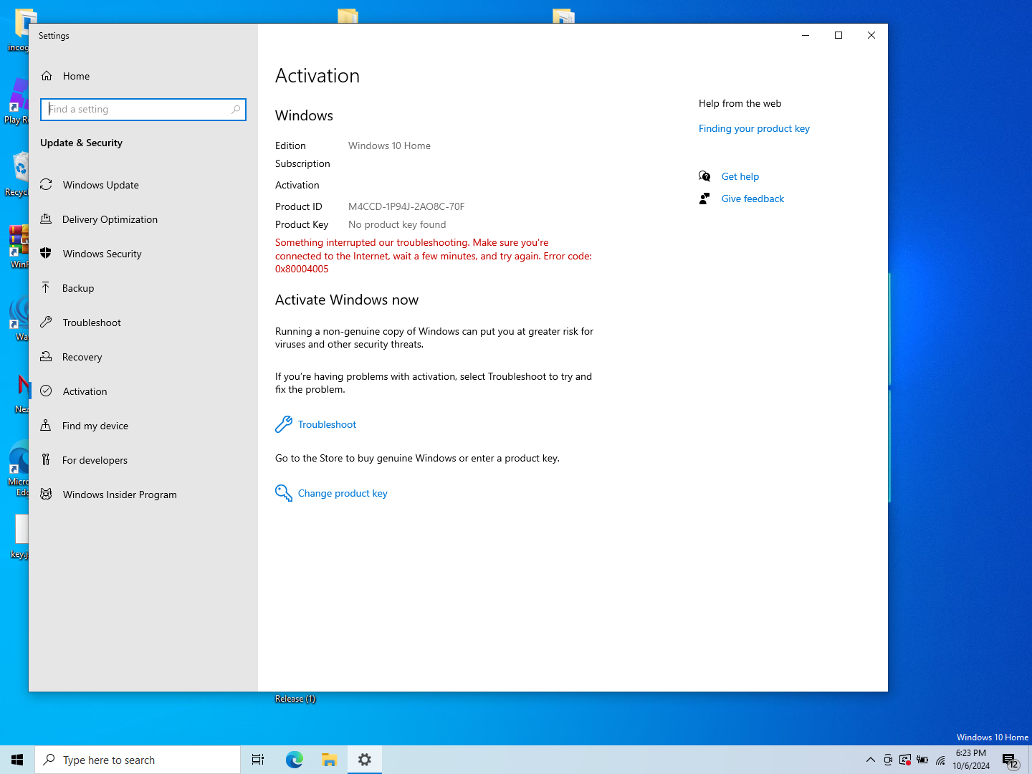Open Finding your product key link
The height and width of the screenshot is (774, 1032).
754,128
